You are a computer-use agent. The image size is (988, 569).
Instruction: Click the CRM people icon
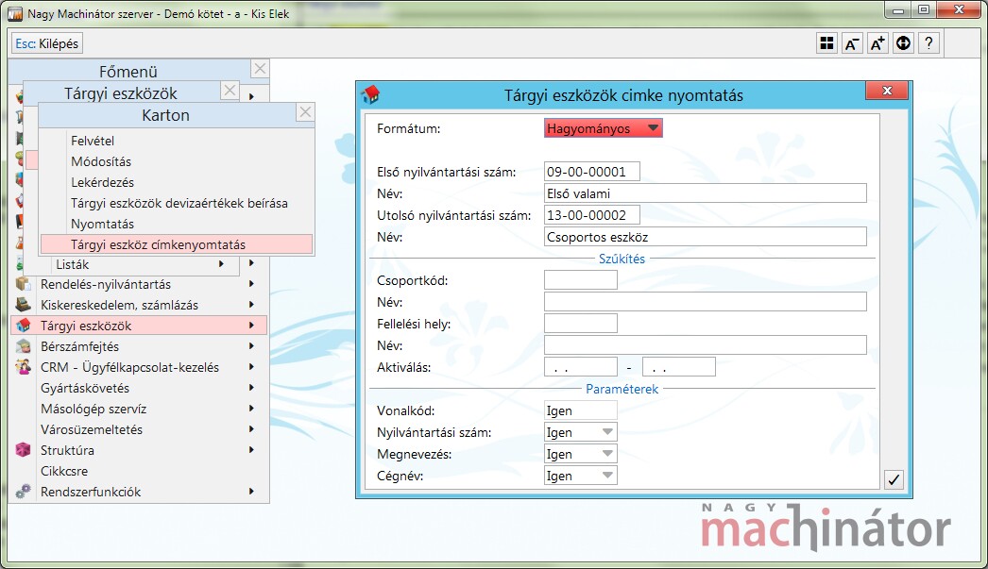pos(24,367)
